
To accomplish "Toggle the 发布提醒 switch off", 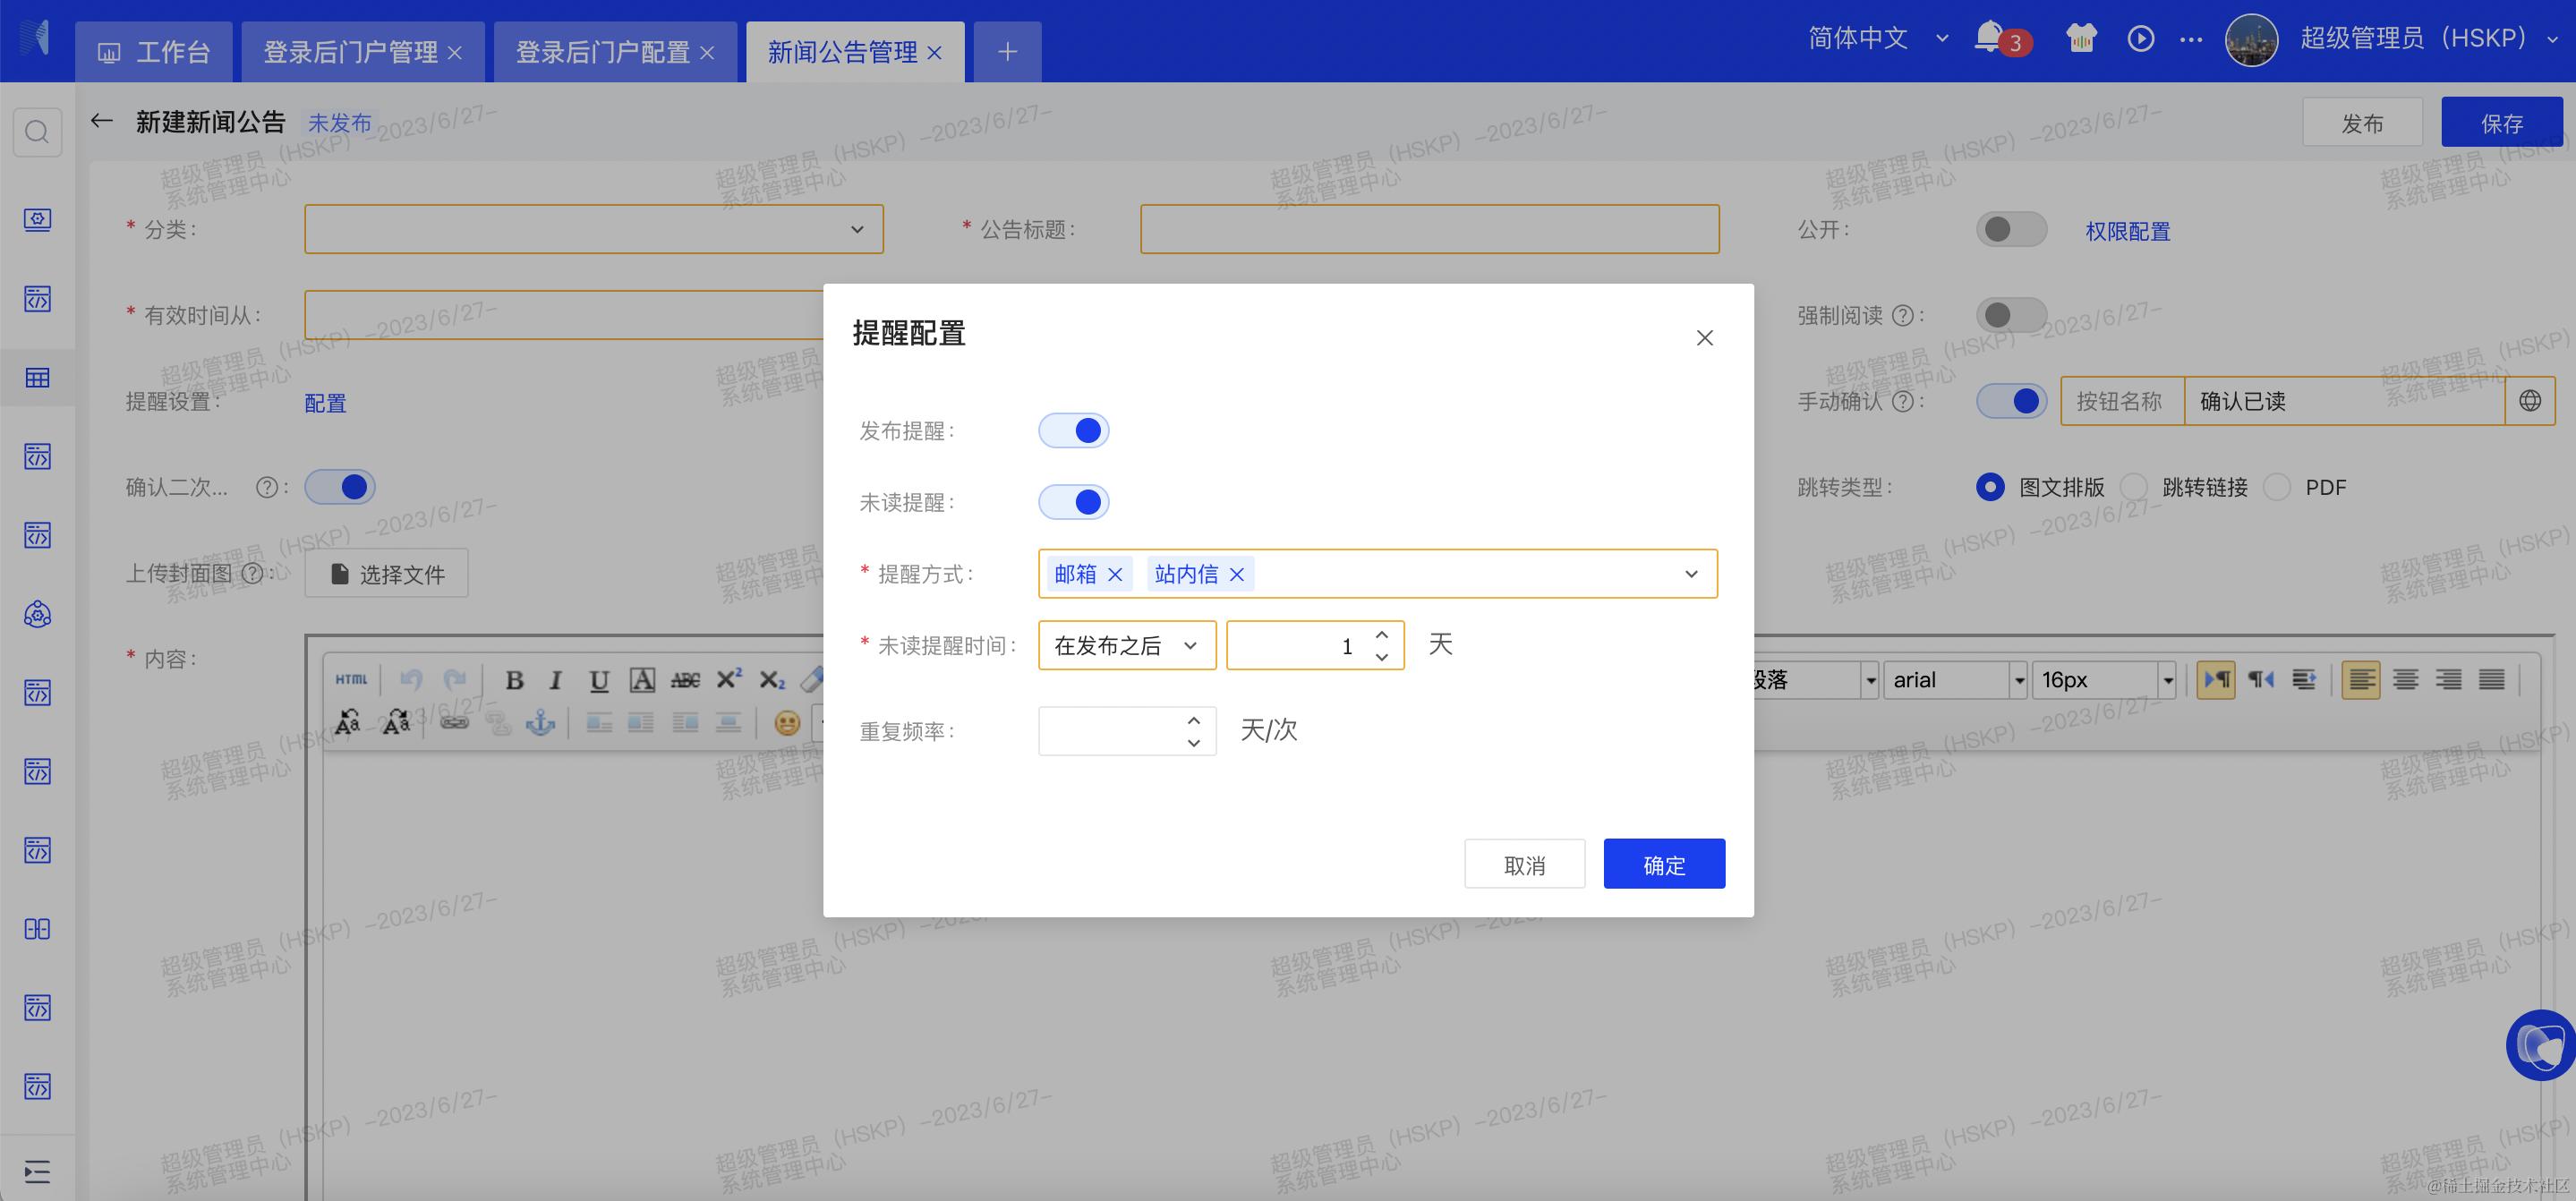I will [x=1074, y=431].
